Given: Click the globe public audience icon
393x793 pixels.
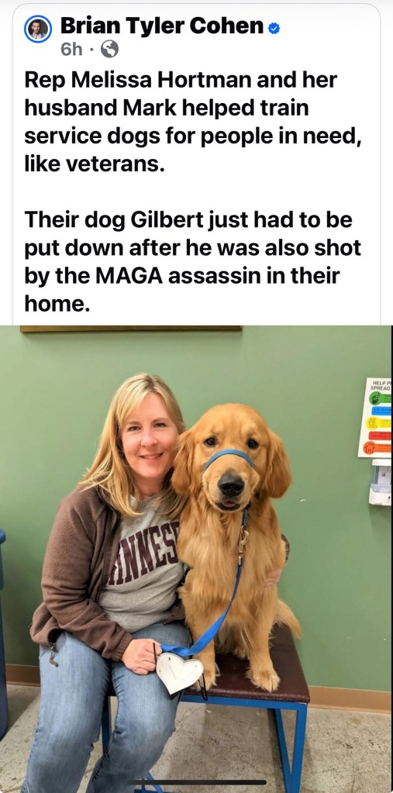Looking at the screenshot, I should coord(110,49).
